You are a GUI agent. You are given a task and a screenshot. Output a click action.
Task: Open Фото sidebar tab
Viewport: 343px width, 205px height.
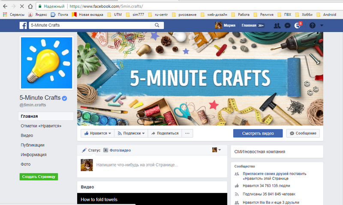click(26, 164)
